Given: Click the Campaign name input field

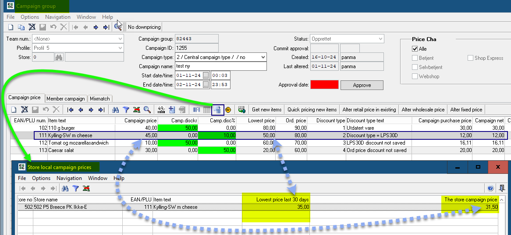Looking at the screenshot, I should [220, 66].
